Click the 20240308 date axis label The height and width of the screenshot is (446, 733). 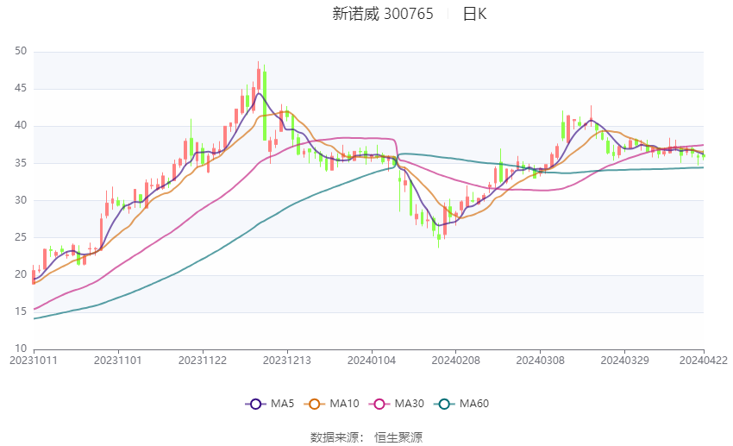[541, 361]
